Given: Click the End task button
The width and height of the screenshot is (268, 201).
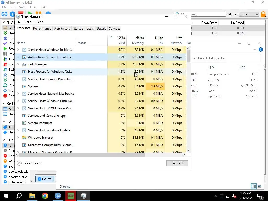Looking at the screenshot, I should (177, 163).
